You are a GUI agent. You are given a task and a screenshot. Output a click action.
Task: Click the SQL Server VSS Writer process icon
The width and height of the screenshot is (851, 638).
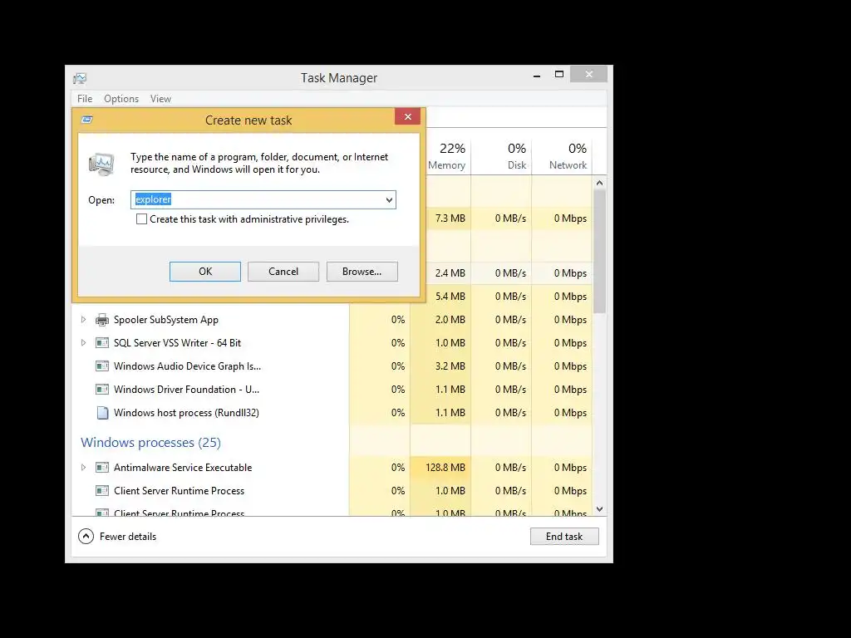tap(102, 343)
